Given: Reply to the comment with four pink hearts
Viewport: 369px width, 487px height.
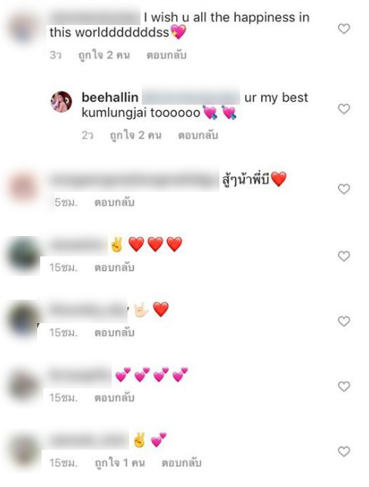Looking at the screenshot, I should pyautogui.click(x=115, y=397).
